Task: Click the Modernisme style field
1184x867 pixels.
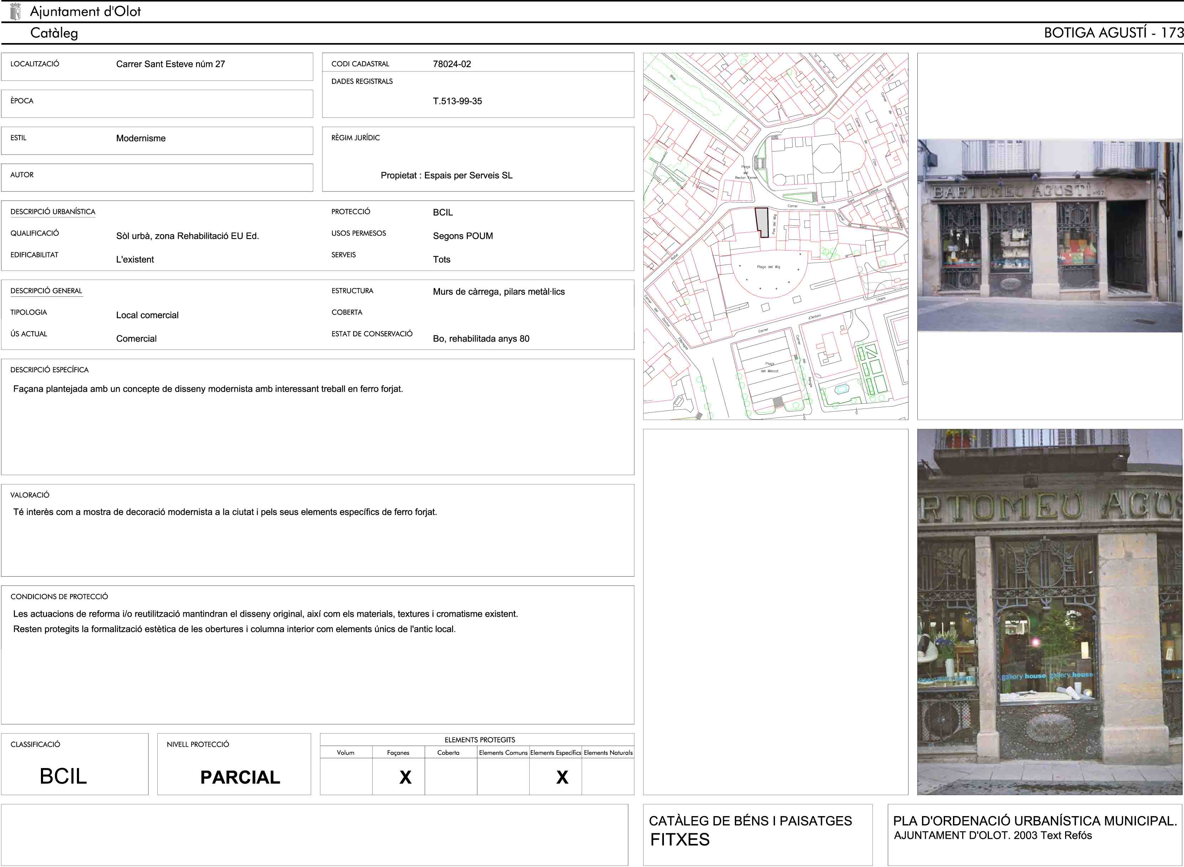Action: coord(141,138)
